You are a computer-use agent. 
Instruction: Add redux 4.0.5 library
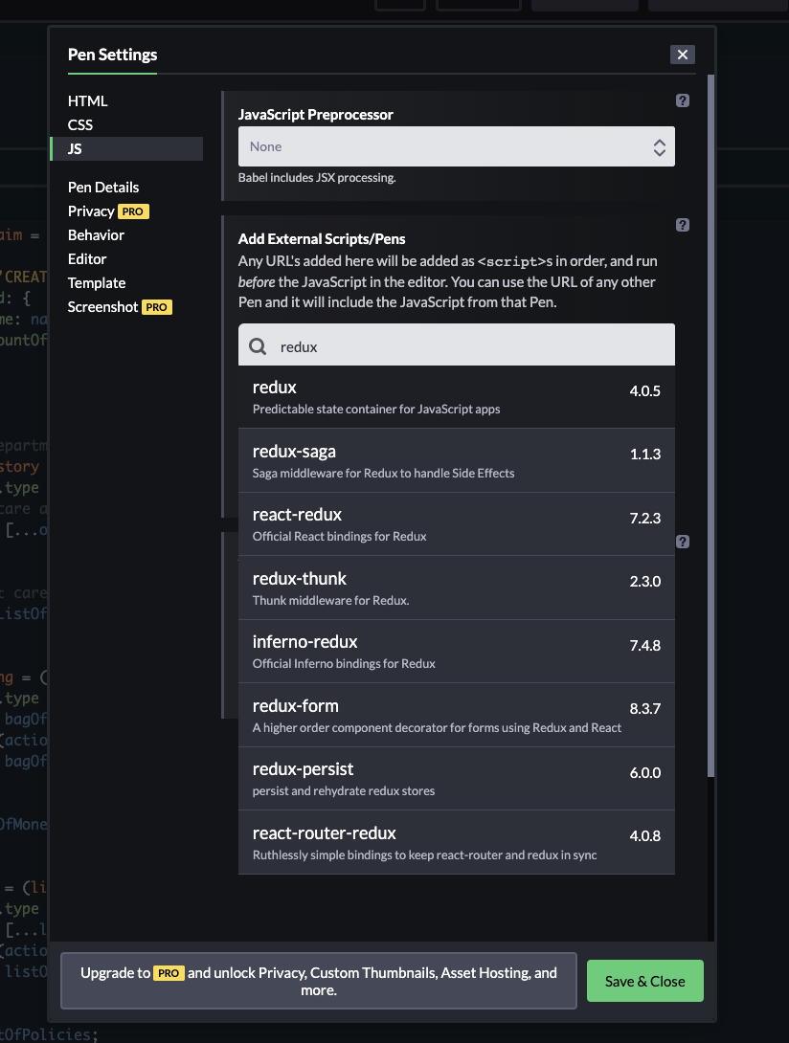tap(456, 397)
